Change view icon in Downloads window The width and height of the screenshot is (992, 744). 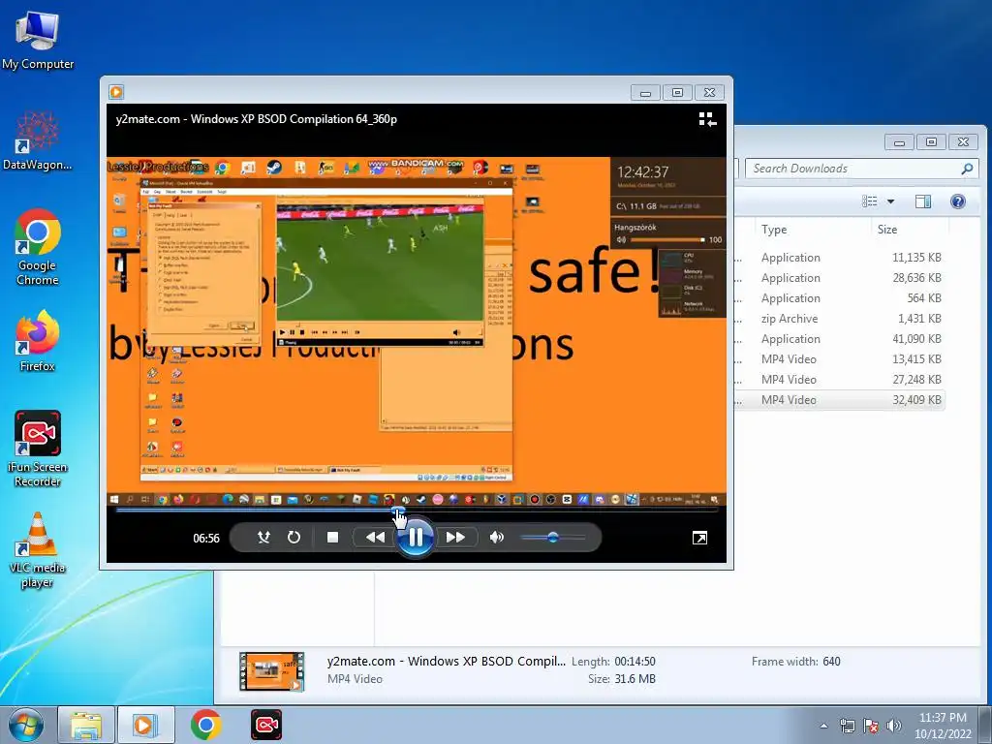[870, 201]
